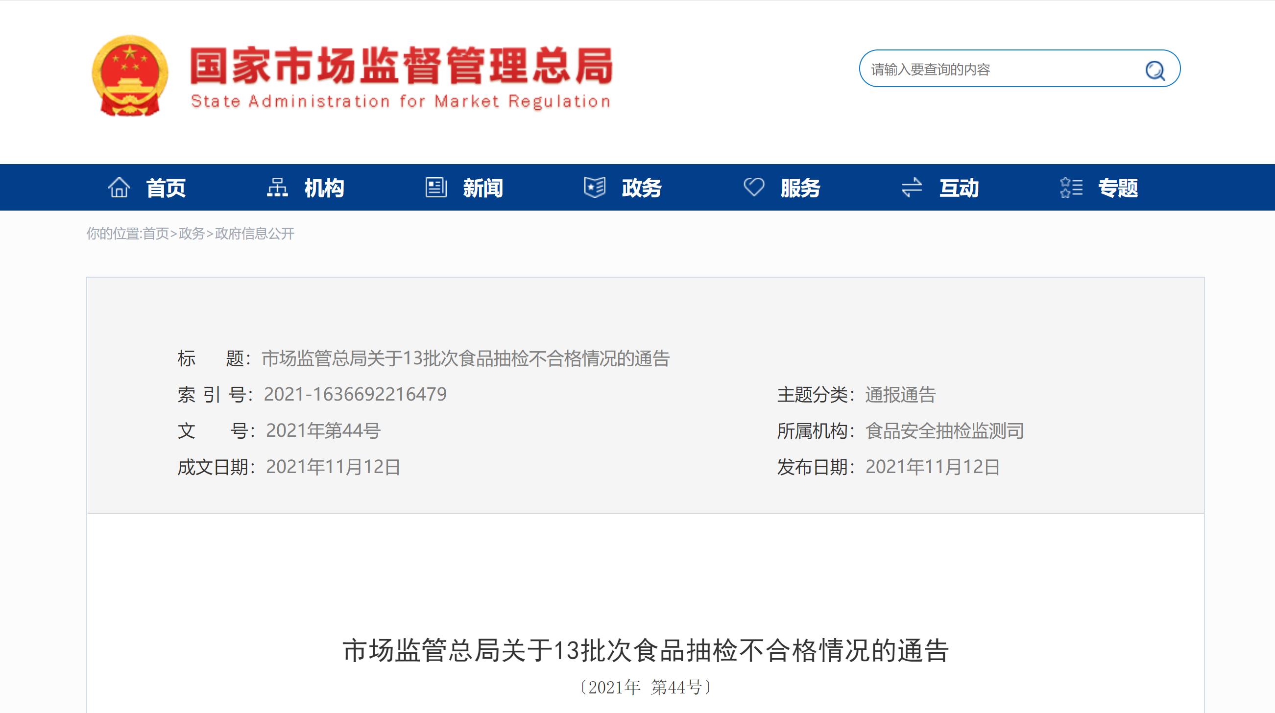Screen dimensions: 1275x713
Task: Select the 新闻 navigation menu
Action: 483,188
